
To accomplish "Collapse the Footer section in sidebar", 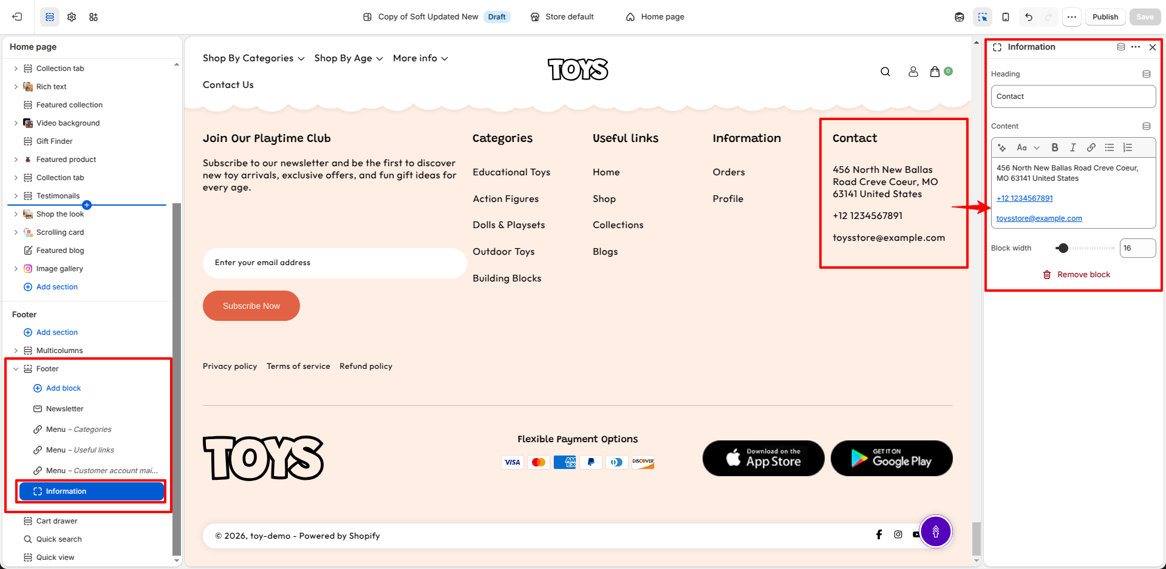I will tap(16, 369).
